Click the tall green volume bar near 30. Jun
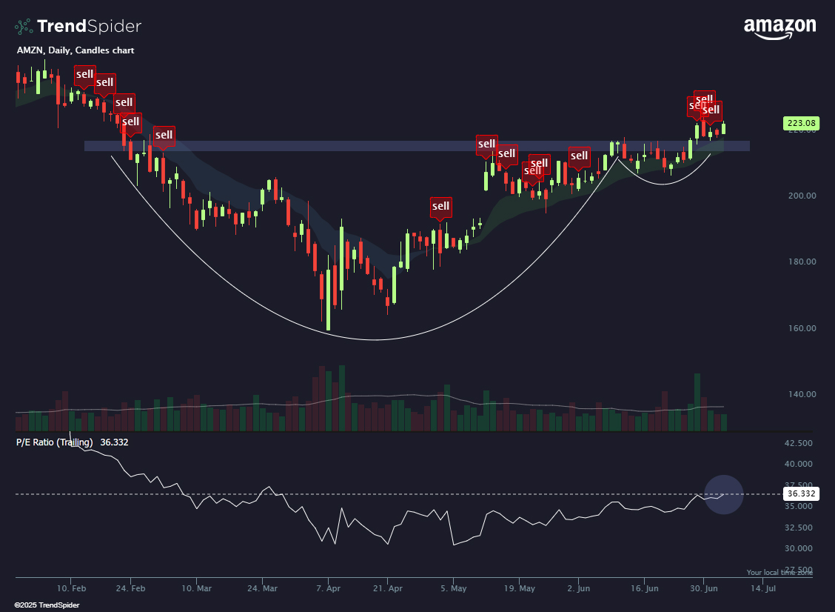Image resolution: width=835 pixels, height=612 pixels. click(697, 402)
